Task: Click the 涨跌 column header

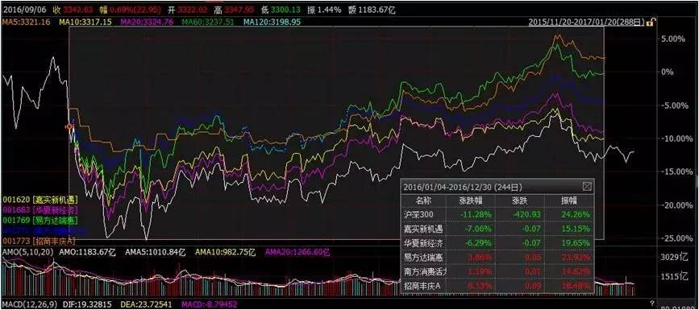Action: (x=520, y=200)
